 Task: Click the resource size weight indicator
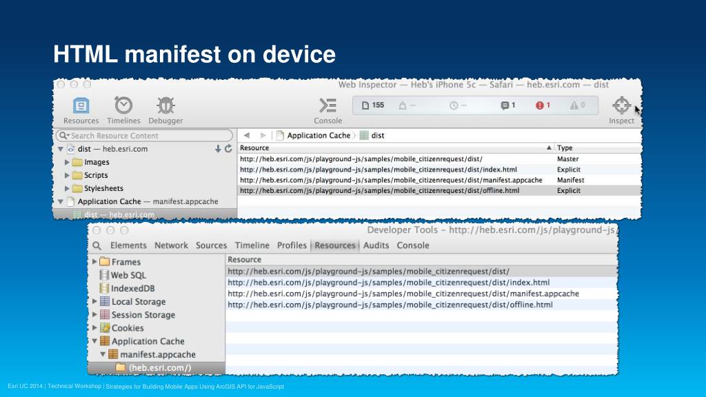pos(407,105)
